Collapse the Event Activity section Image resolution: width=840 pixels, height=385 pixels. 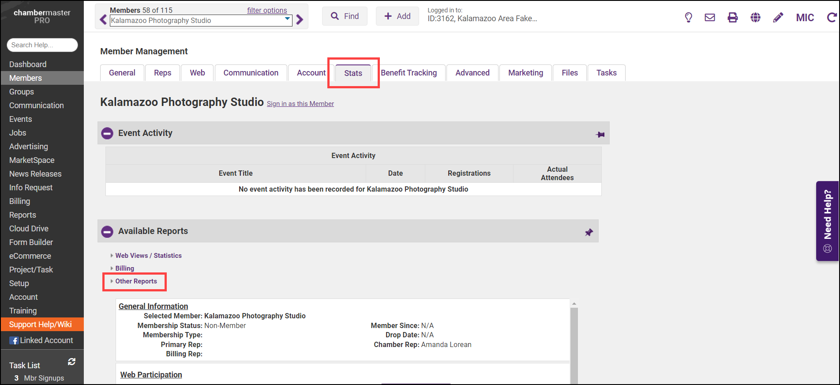tap(107, 133)
